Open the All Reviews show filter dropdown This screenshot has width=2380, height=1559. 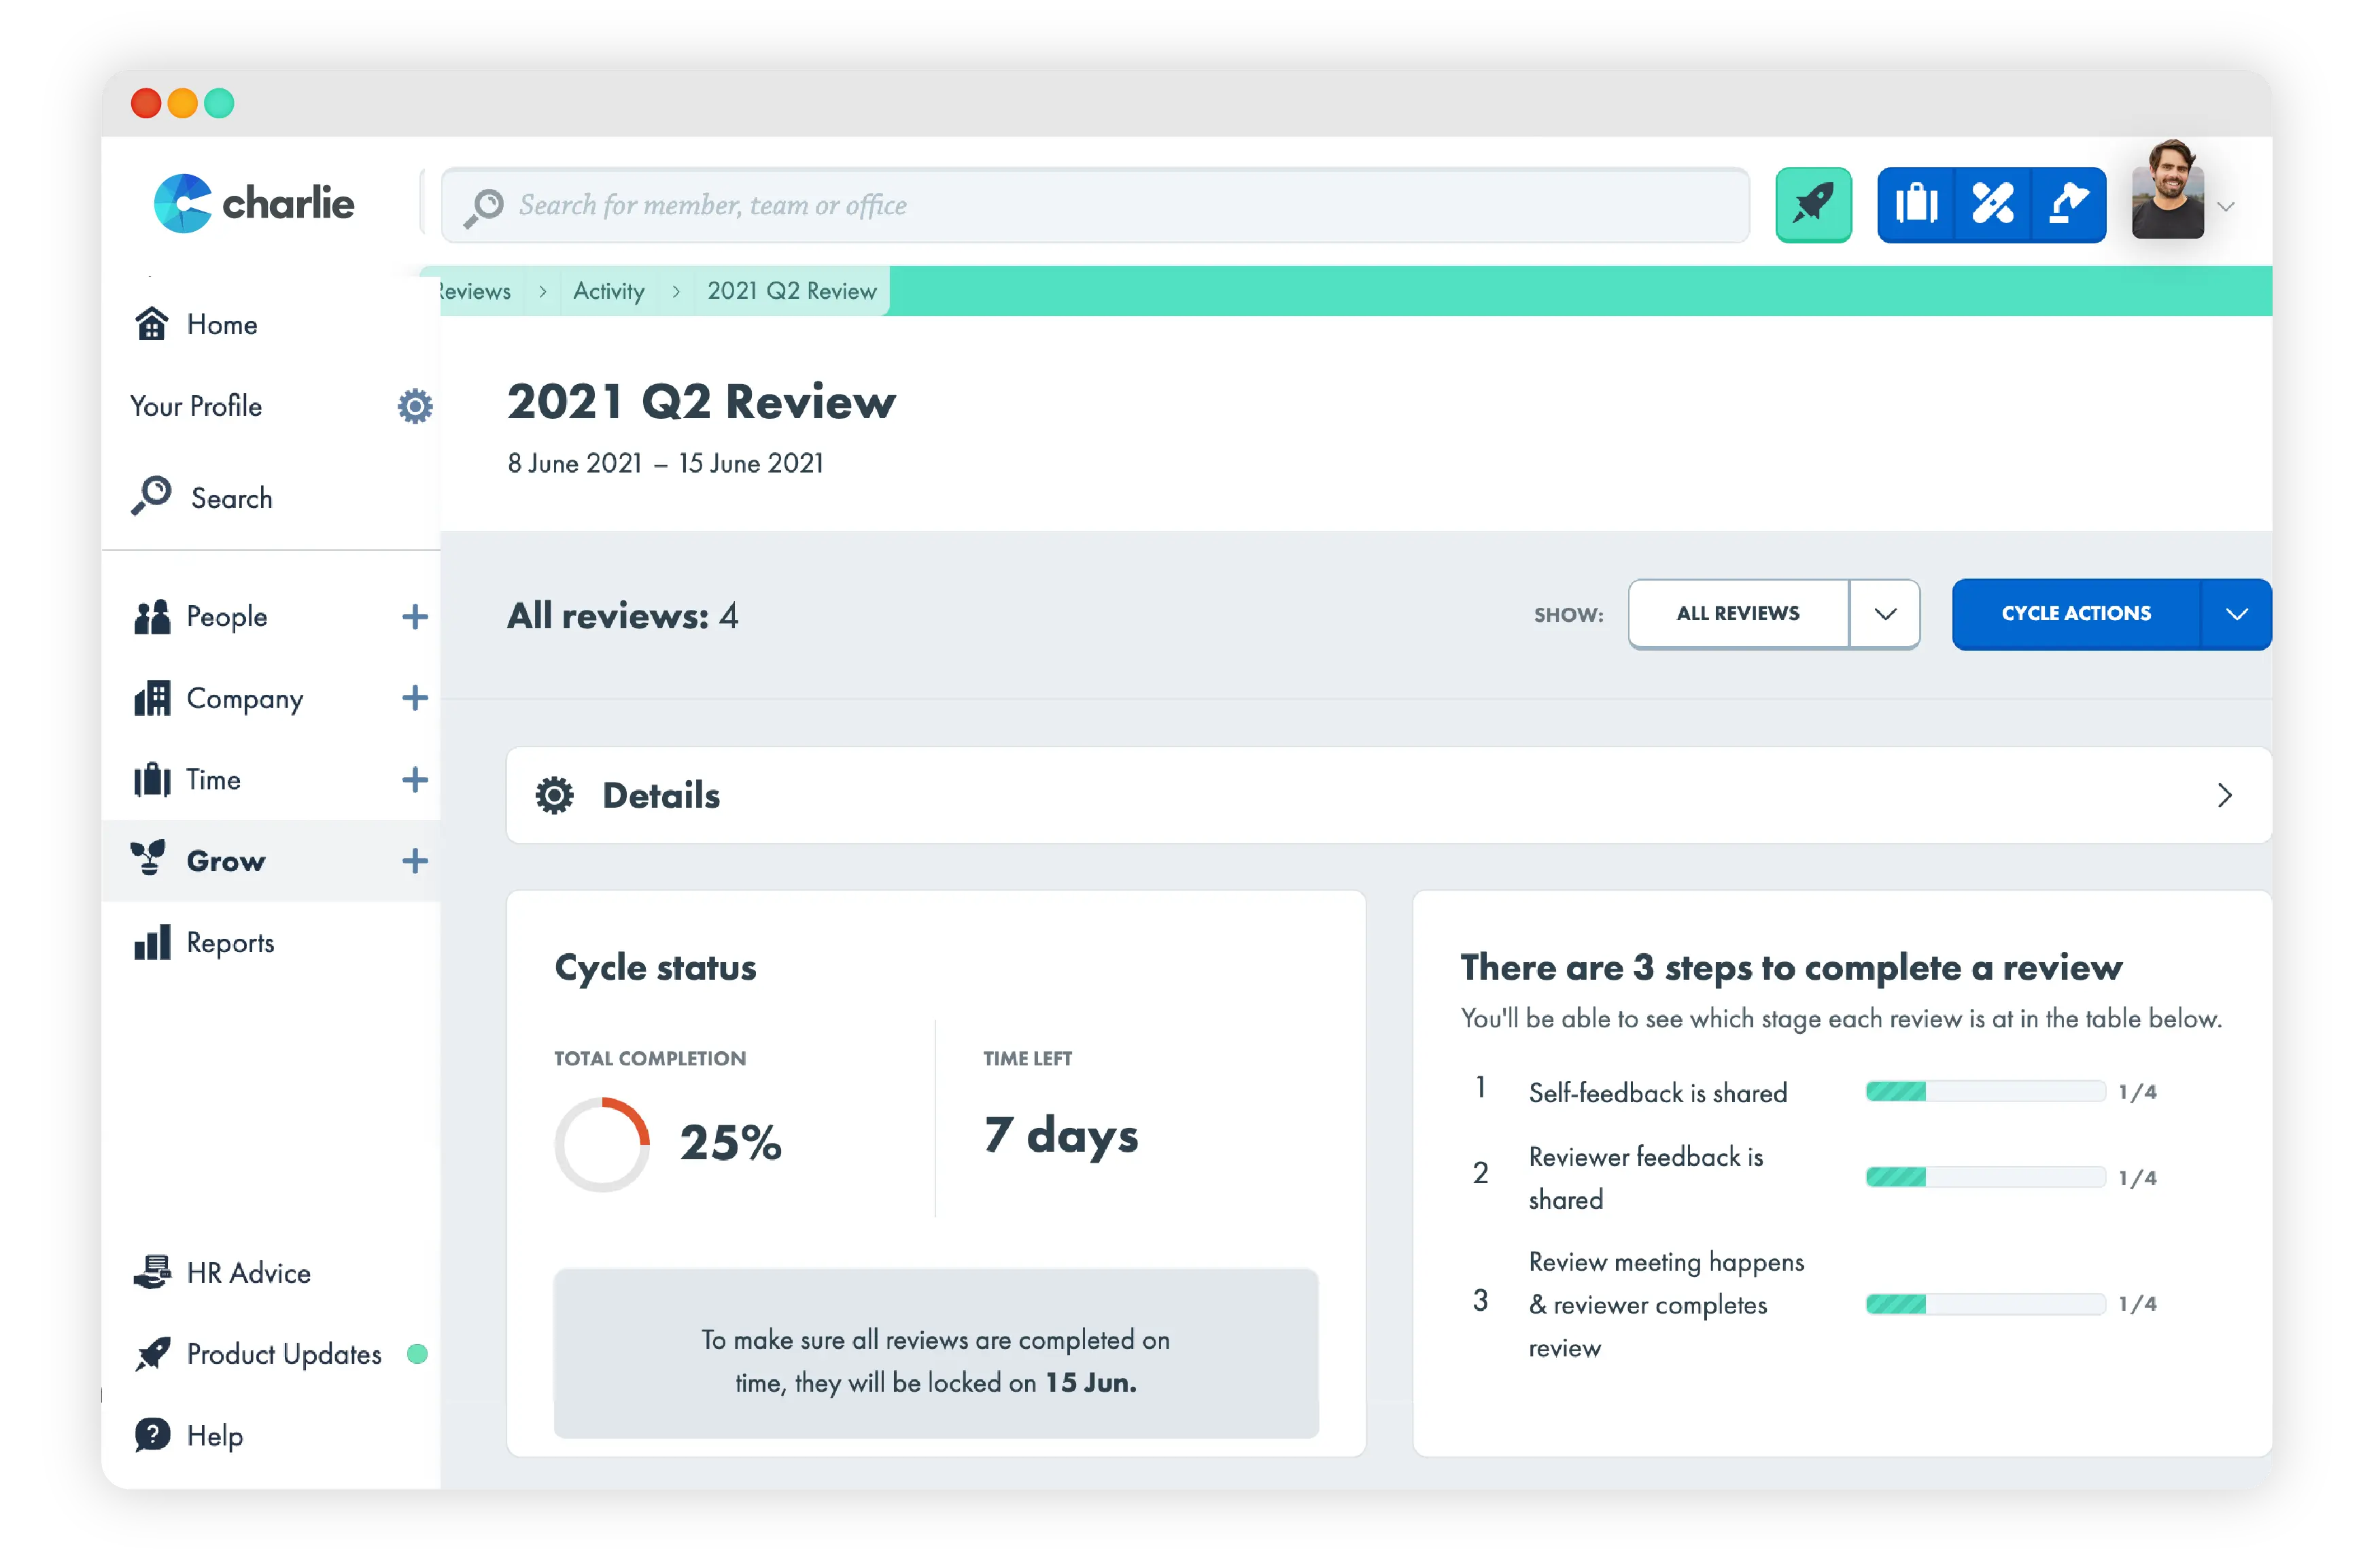tap(1885, 613)
